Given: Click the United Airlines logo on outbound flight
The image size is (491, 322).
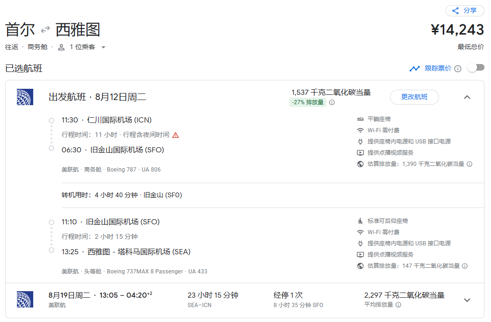Looking at the screenshot, I should [x=25, y=97].
